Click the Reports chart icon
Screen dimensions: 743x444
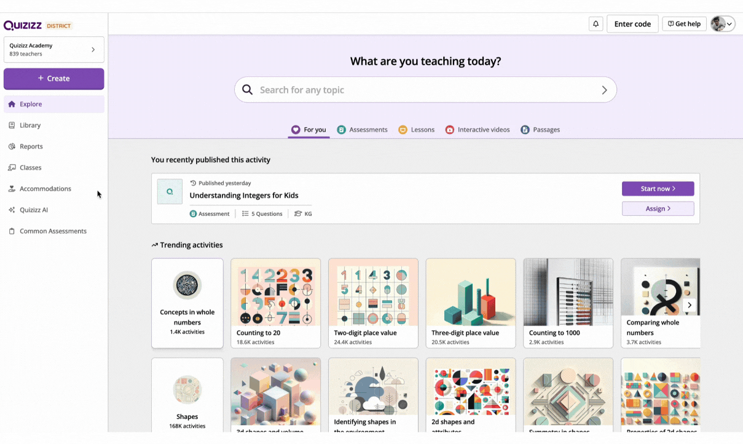[12, 146]
